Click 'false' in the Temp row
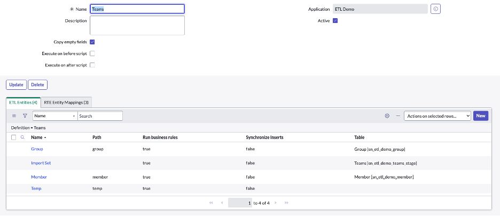The height and width of the screenshot is (216, 500). pos(251,189)
